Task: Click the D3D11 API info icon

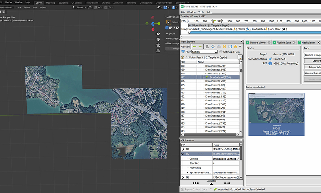Action: [270, 63]
